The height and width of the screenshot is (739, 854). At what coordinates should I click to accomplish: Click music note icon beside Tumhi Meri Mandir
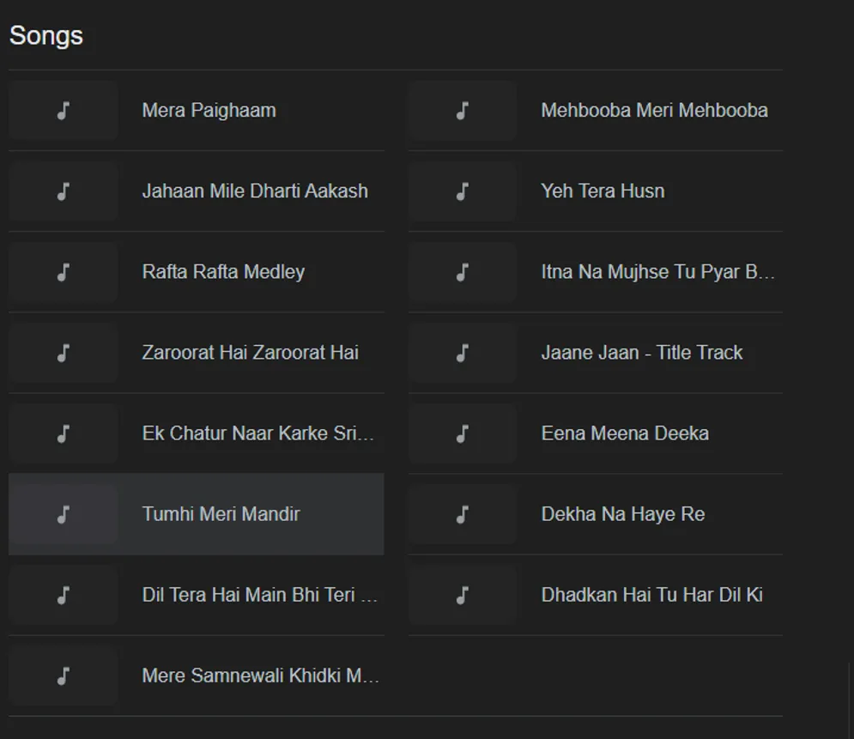click(63, 514)
